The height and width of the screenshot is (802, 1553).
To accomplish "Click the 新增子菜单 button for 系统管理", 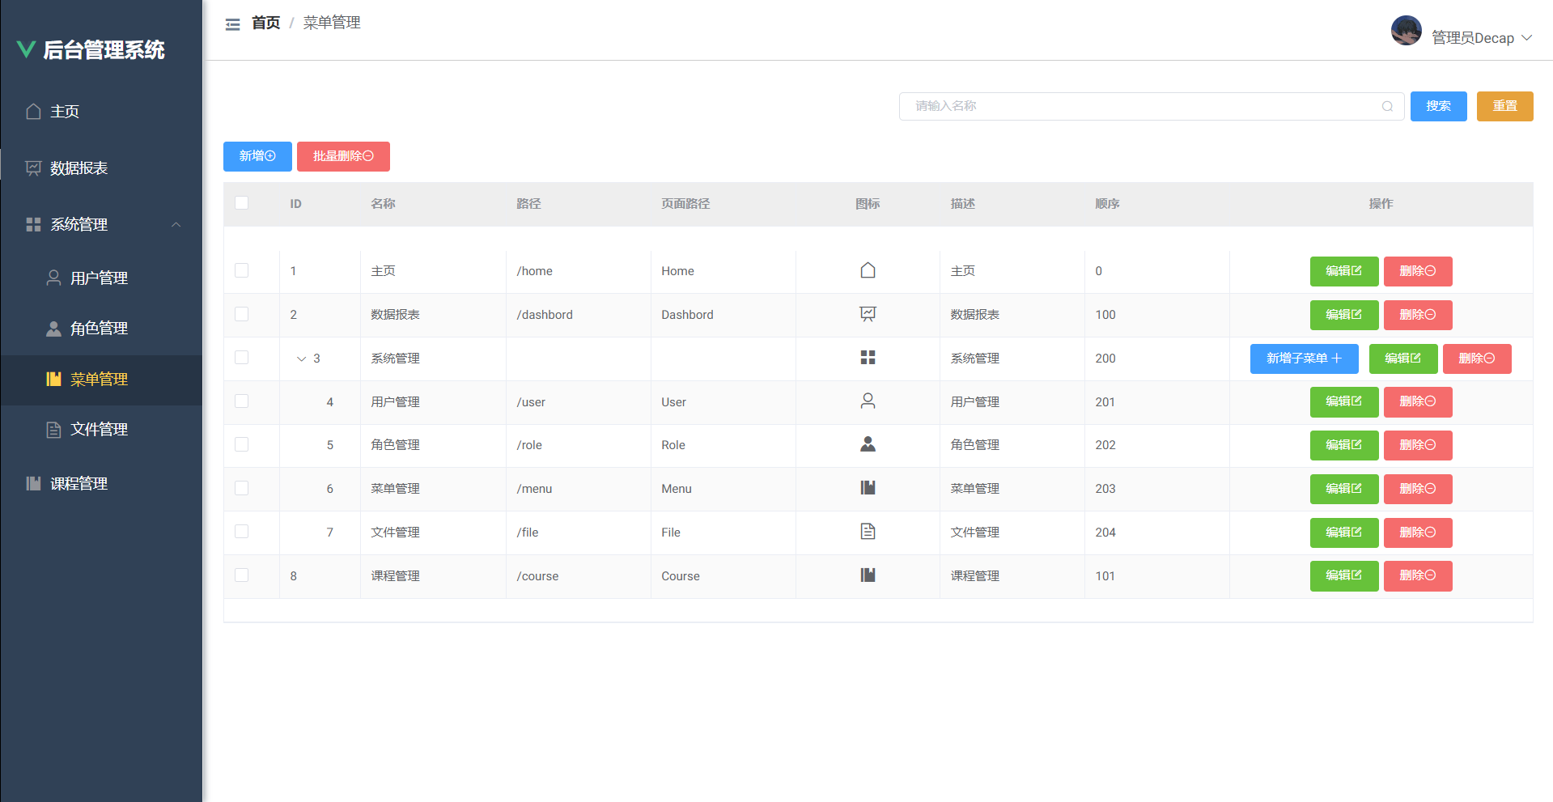I will (1304, 359).
